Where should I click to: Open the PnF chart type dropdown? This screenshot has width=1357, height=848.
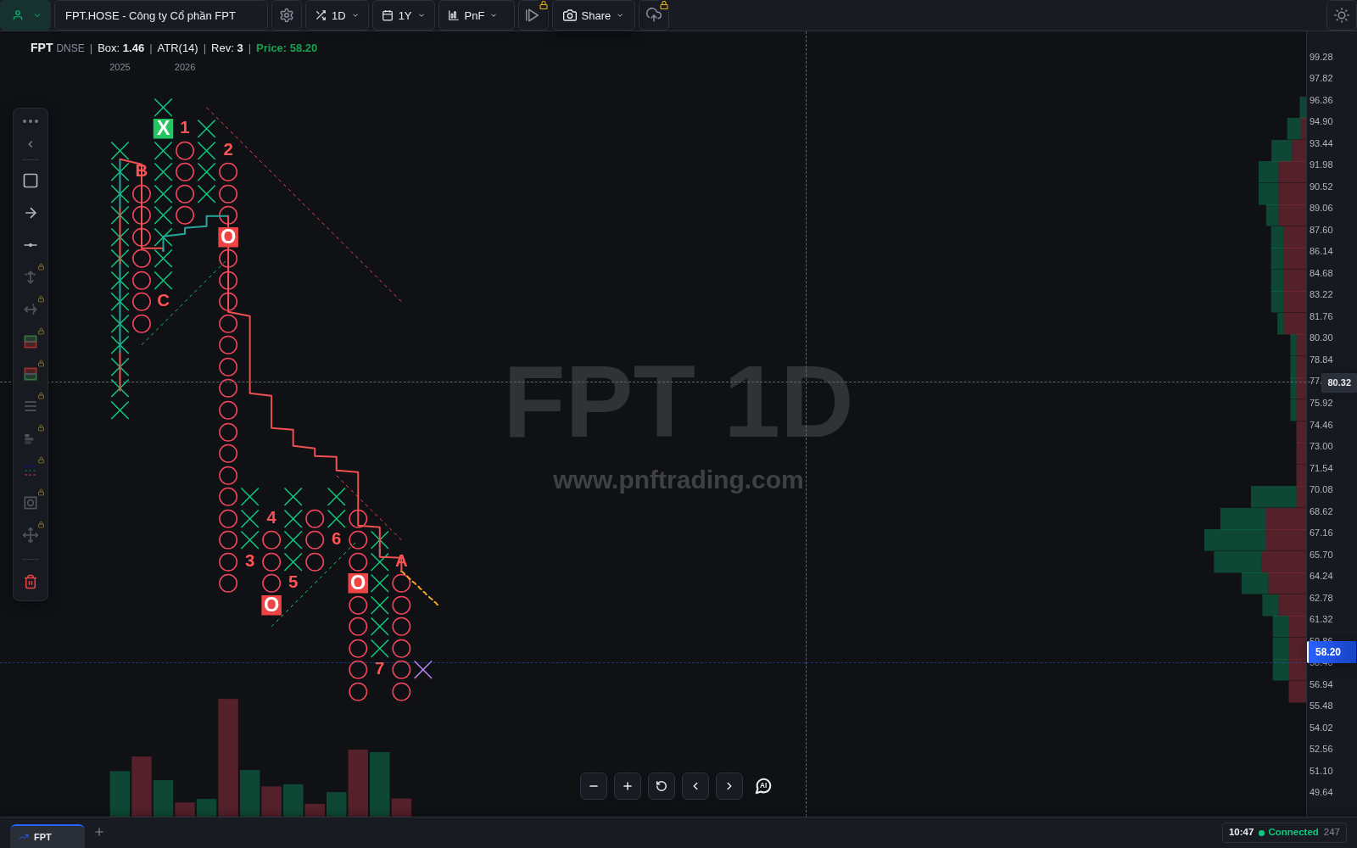point(476,15)
